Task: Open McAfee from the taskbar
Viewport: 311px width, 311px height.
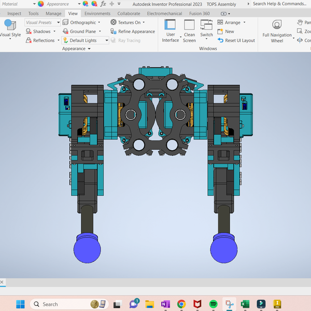Action: pyautogui.click(x=197, y=304)
